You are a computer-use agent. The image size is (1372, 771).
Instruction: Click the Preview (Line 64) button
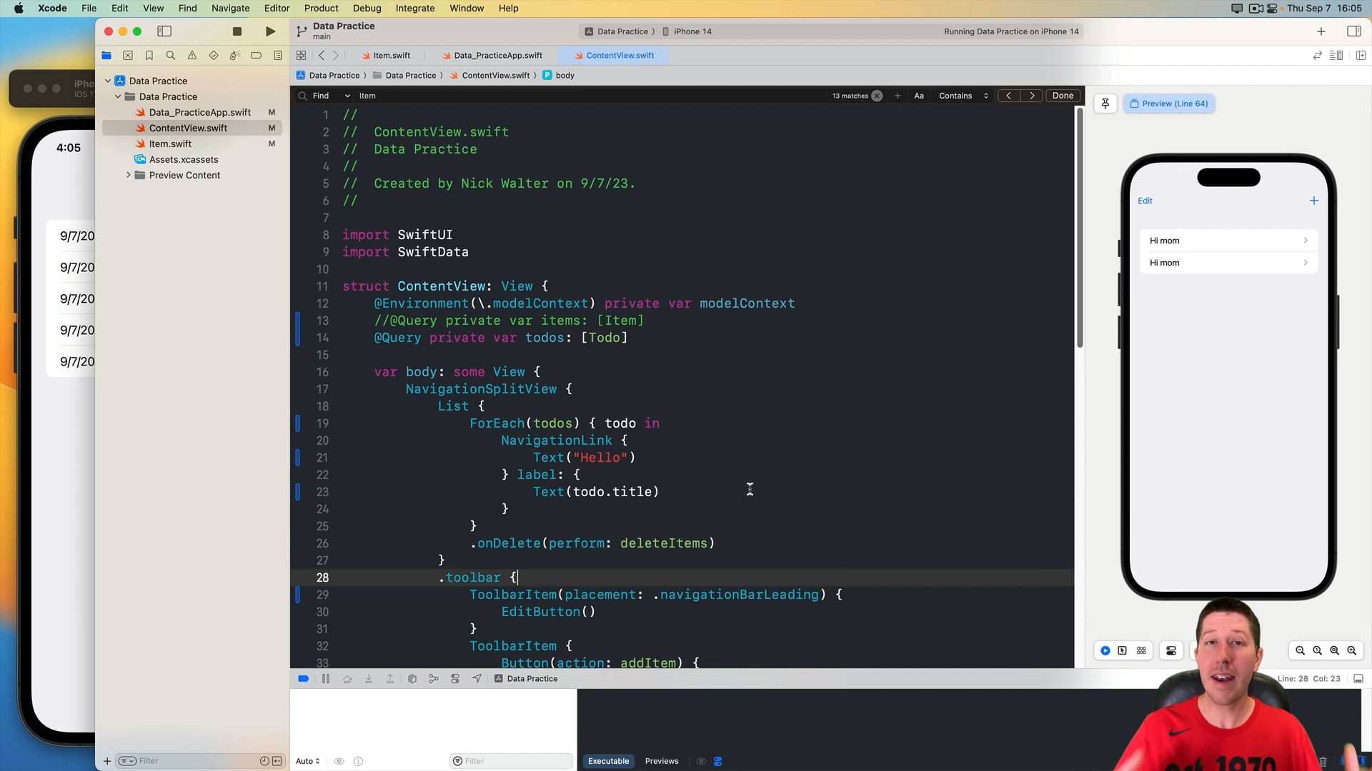(x=1169, y=104)
